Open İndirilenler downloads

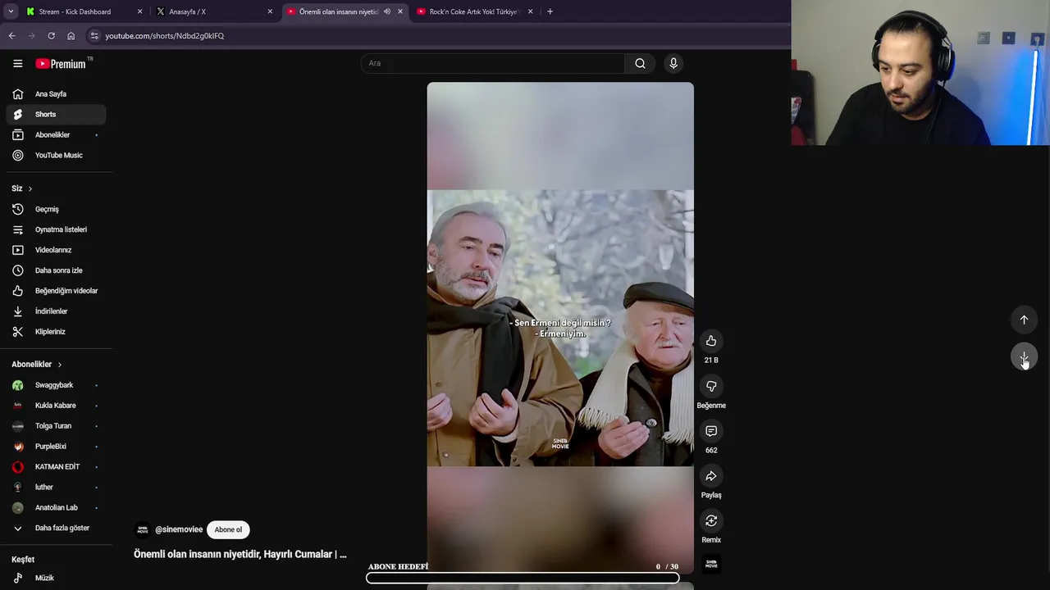(x=56, y=311)
